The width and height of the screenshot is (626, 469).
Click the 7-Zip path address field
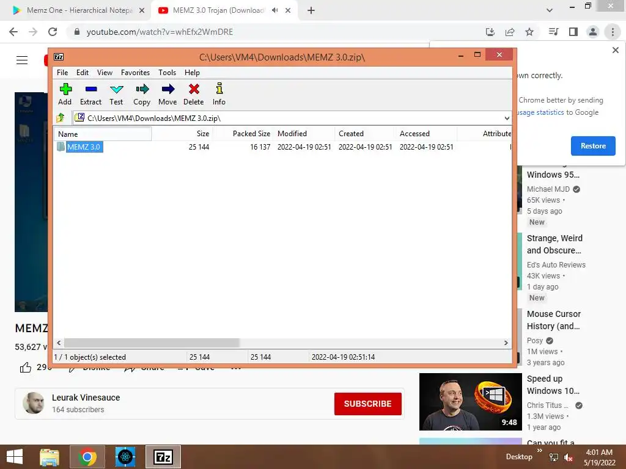(x=288, y=118)
